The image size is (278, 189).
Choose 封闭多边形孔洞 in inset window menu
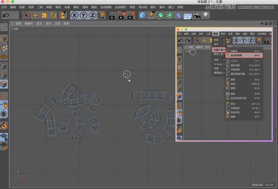coord(244,98)
